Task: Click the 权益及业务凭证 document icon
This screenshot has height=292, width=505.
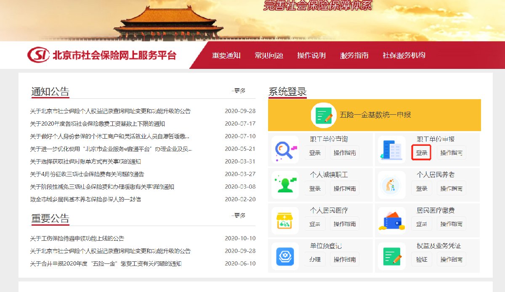Action: tap(391, 256)
